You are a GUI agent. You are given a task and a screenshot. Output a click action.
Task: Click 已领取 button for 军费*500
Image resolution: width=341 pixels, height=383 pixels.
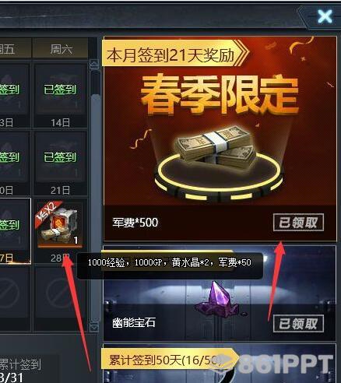(298, 223)
